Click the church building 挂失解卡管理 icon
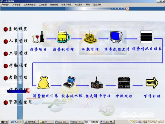The width and height of the screenshot is (165, 124). coord(97,83)
